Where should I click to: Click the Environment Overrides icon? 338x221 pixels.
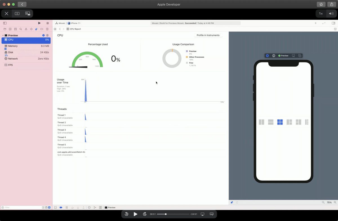tap(100, 208)
